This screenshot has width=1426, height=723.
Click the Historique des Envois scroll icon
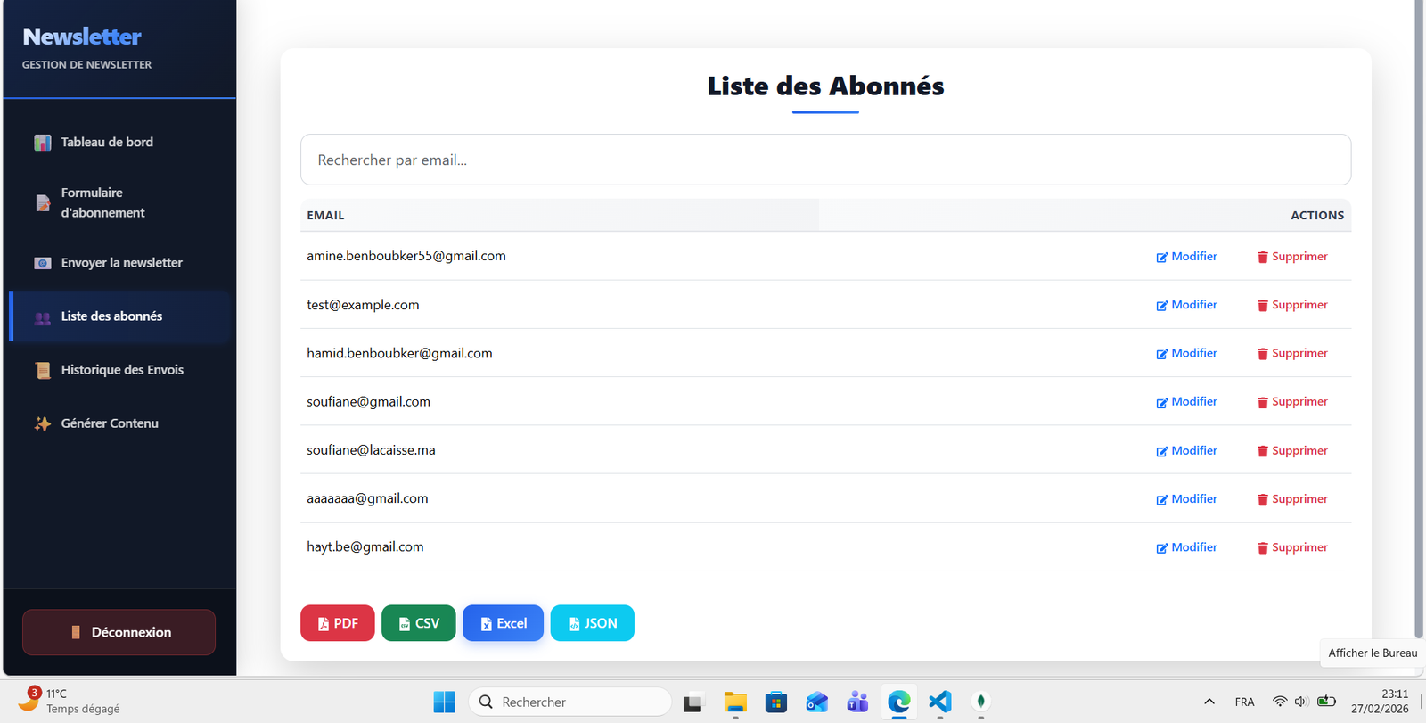click(42, 371)
